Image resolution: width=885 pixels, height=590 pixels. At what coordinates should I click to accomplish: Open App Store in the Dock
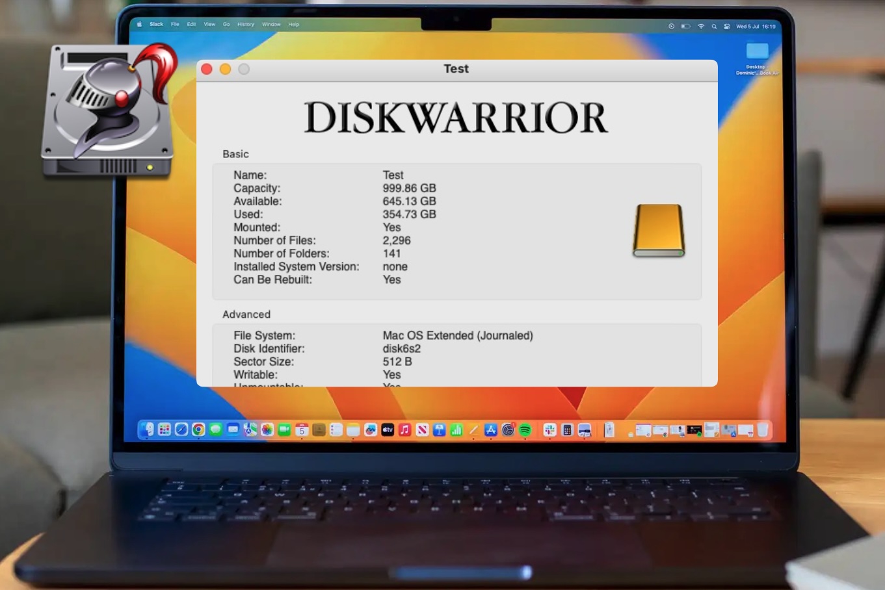[x=491, y=430]
